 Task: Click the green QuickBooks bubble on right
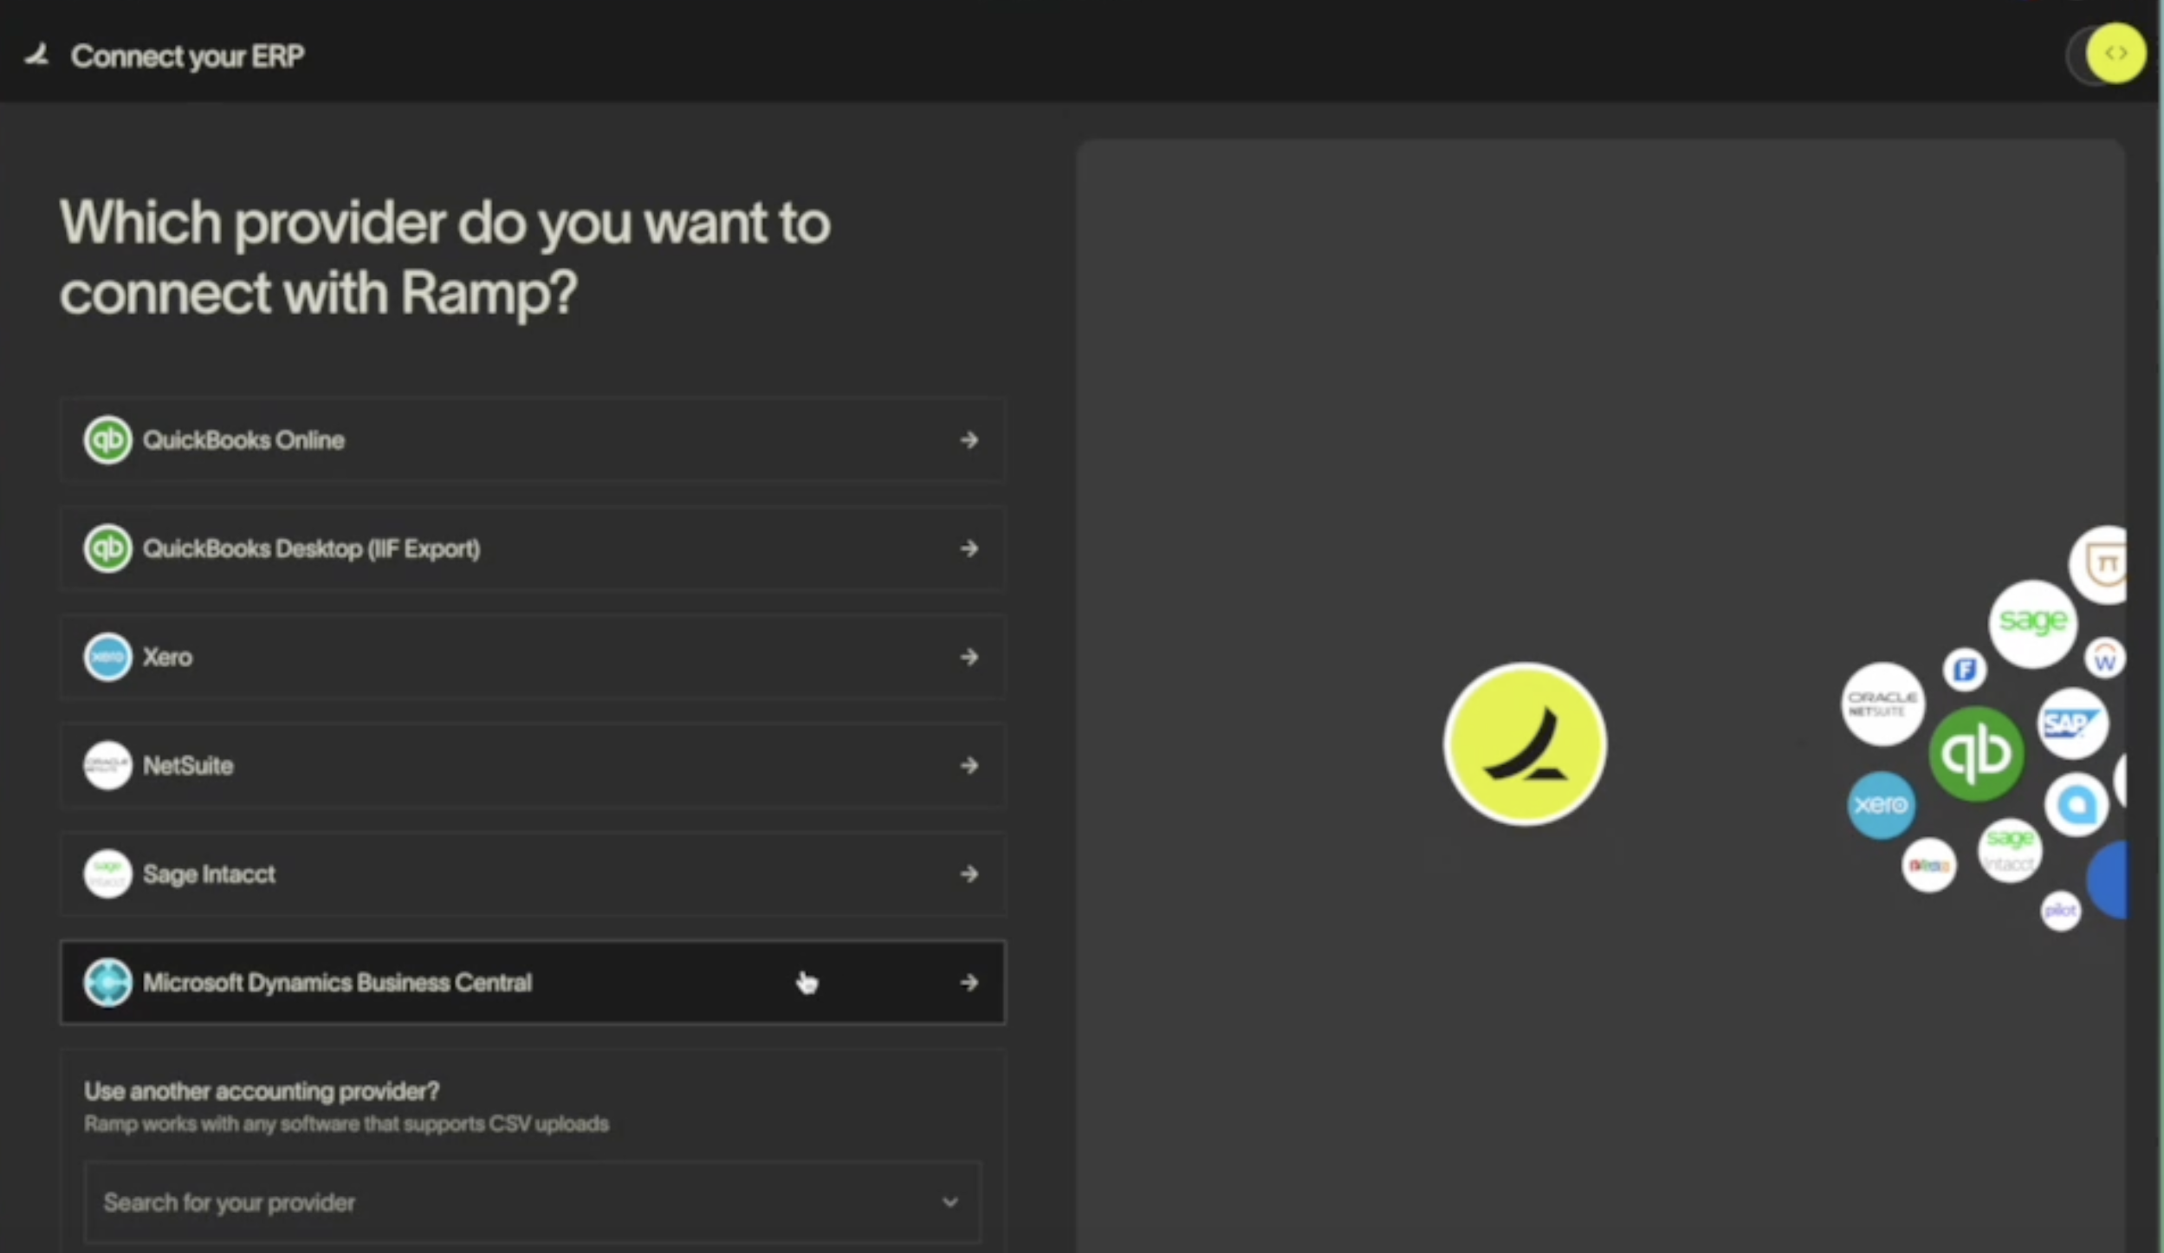[1977, 753]
